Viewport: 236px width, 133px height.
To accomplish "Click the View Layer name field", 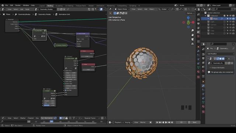I will [x=220, y=6].
